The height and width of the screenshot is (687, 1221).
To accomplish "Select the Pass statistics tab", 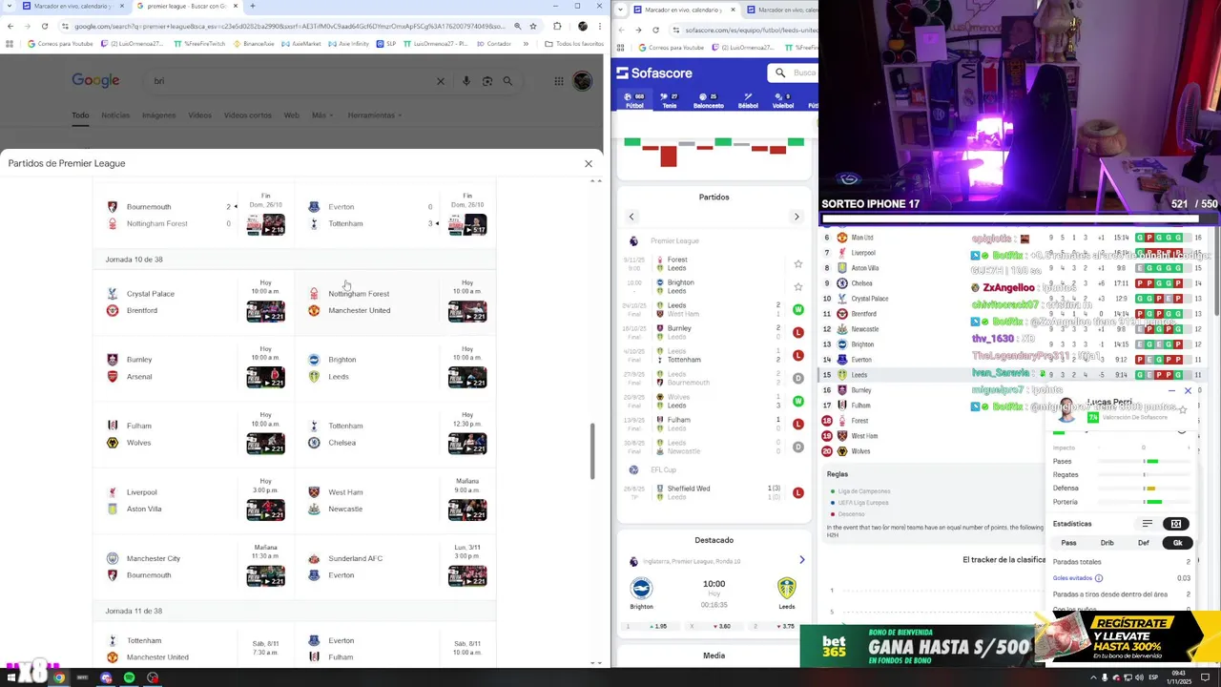I will 1069,543.
